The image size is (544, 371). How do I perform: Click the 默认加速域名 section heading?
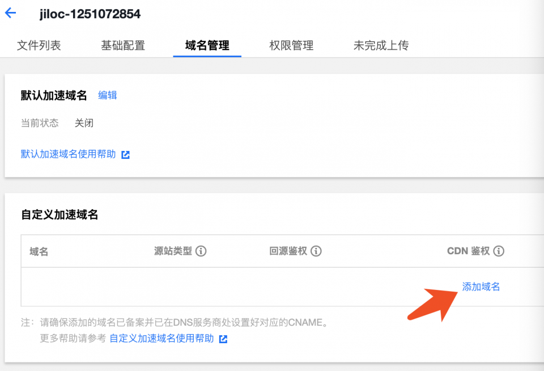tap(54, 95)
